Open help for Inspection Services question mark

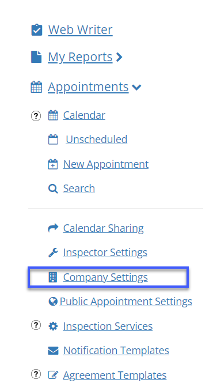click(x=36, y=325)
